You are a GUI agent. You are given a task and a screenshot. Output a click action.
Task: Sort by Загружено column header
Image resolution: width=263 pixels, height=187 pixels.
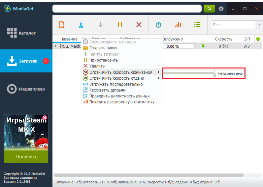173,39
